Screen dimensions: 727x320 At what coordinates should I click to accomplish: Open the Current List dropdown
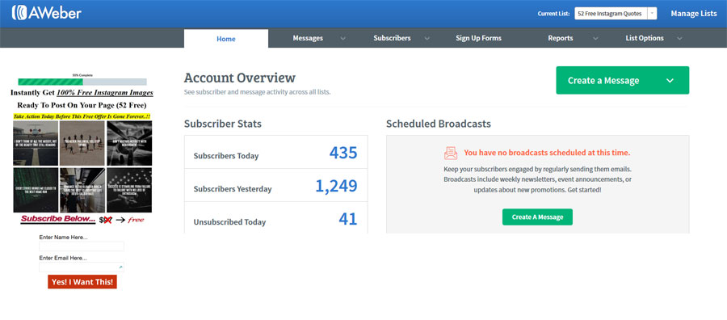(616, 14)
